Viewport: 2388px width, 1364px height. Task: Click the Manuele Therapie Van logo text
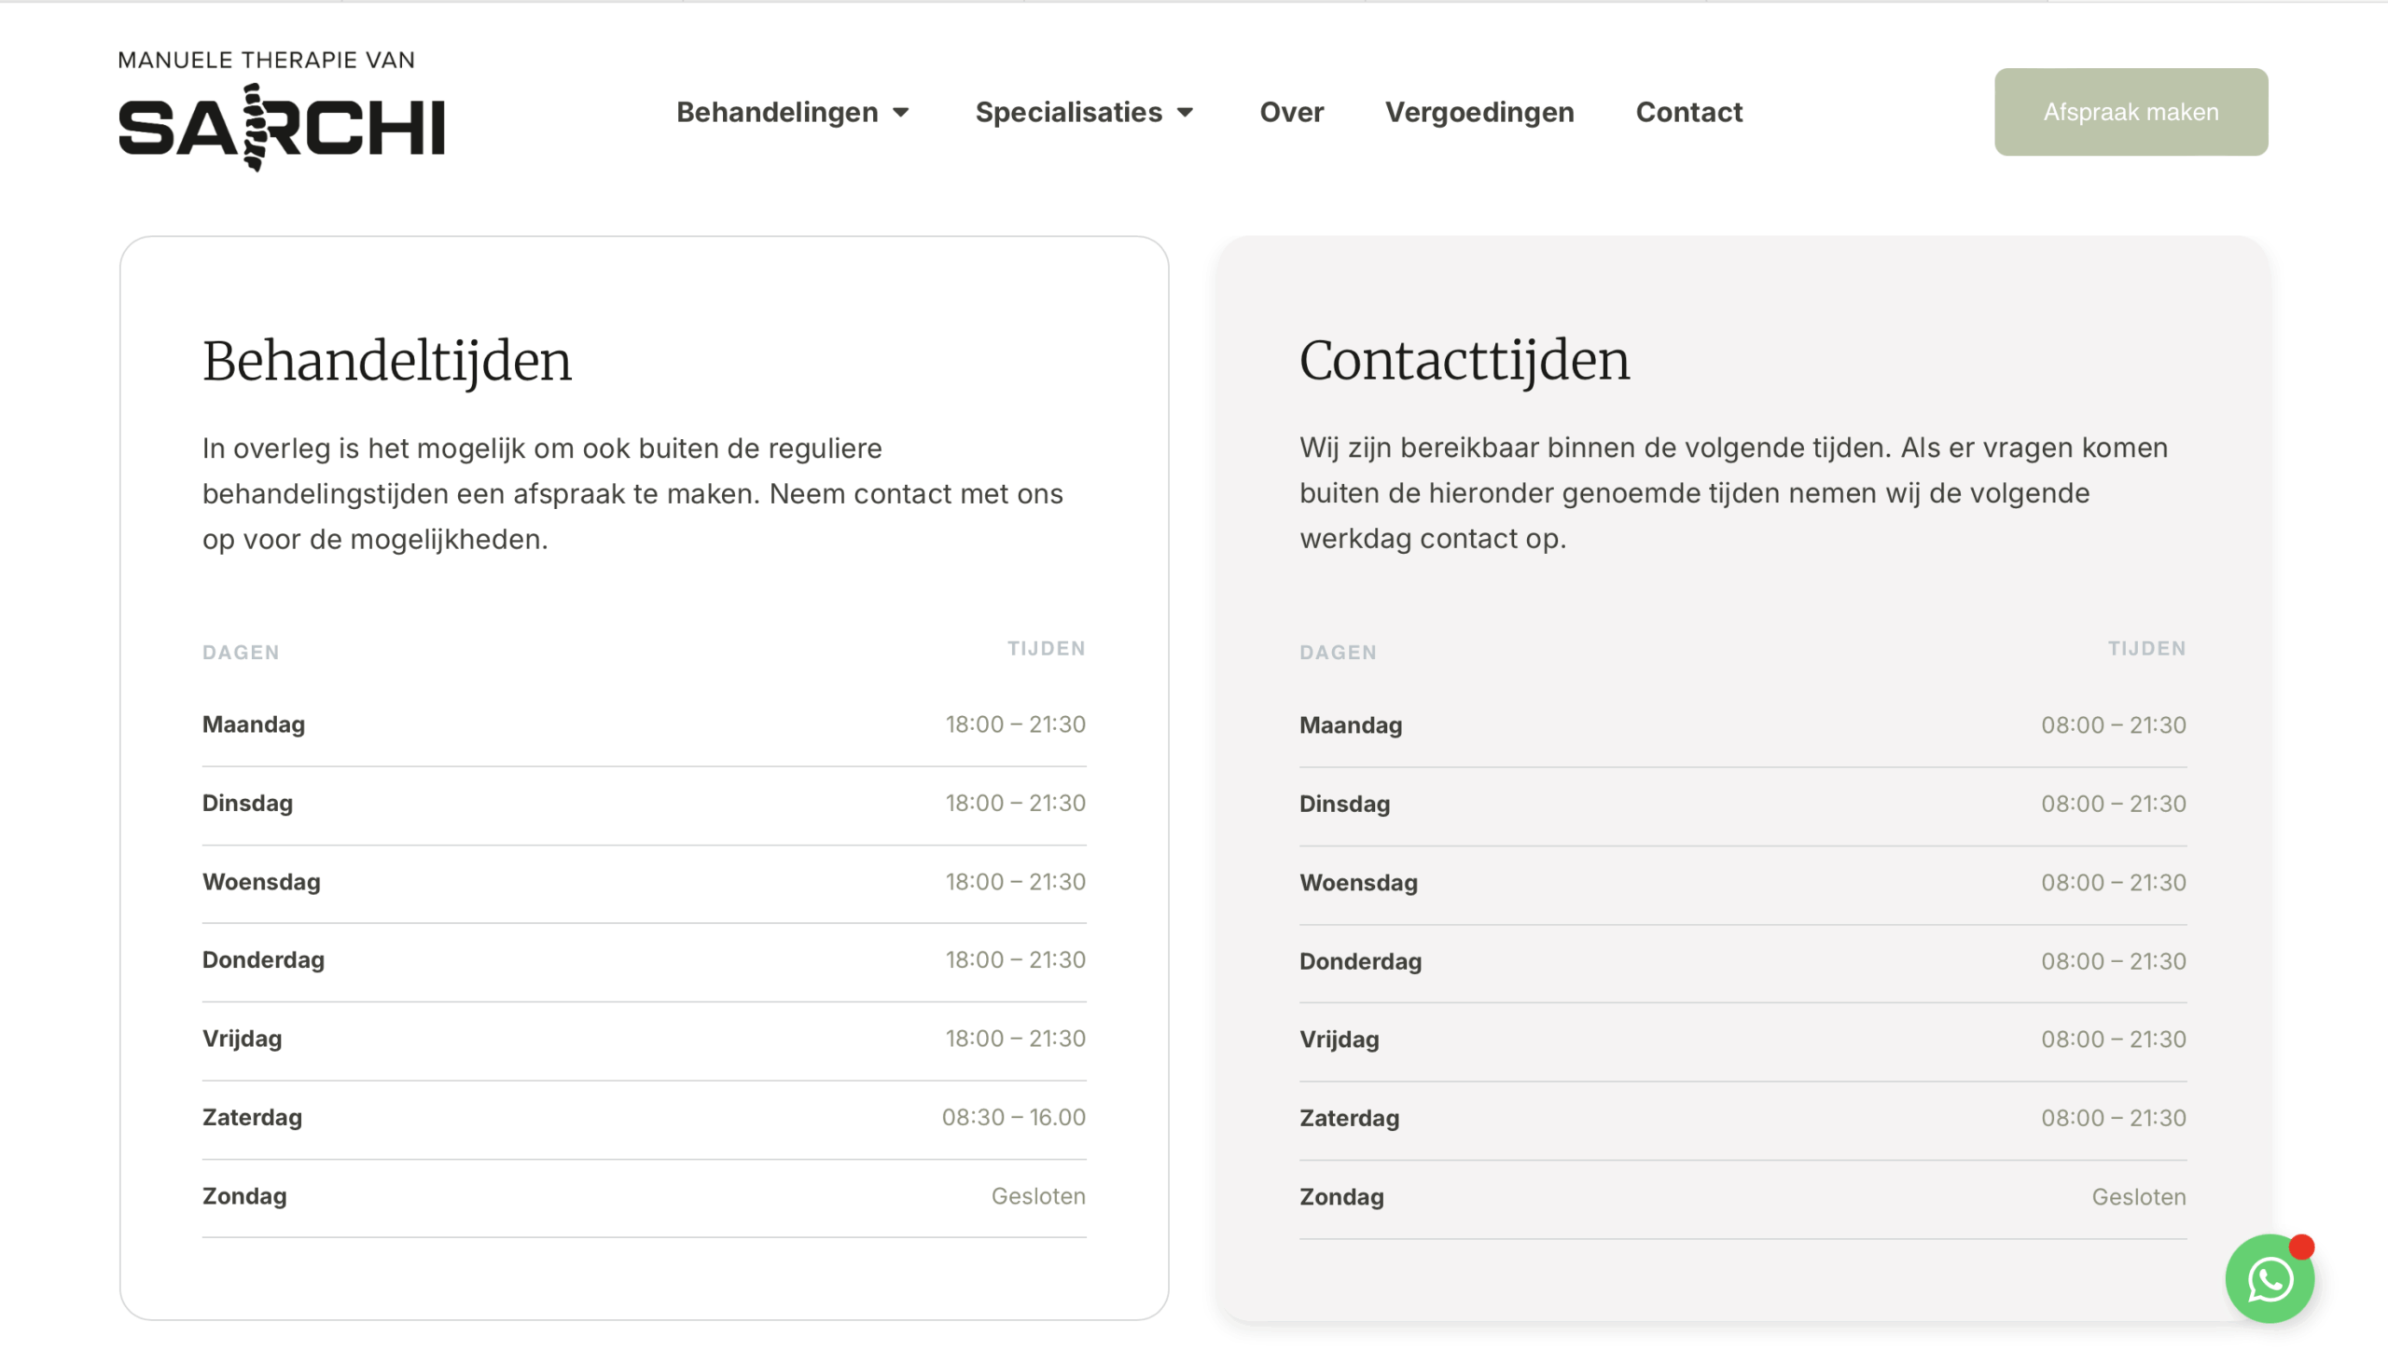pyautogui.click(x=266, y=60)
